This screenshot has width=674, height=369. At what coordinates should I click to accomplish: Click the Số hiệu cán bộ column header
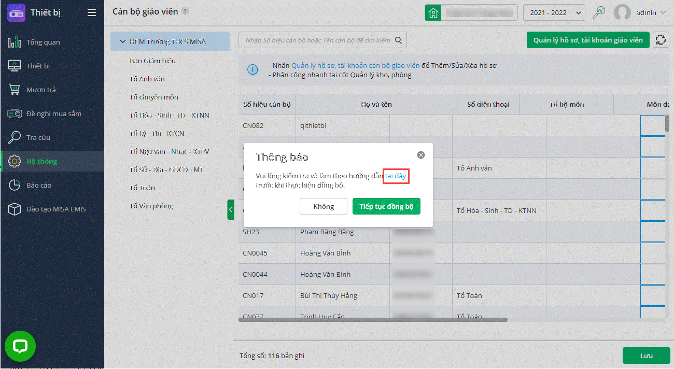(267, 104)
